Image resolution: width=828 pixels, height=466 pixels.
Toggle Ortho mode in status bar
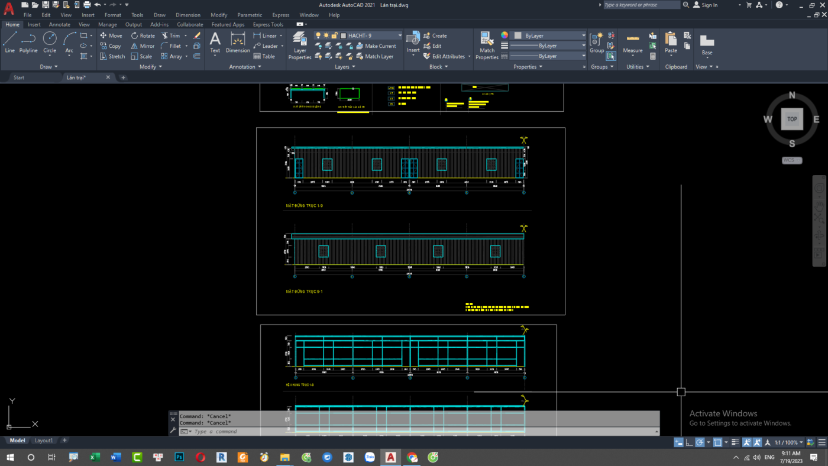689,442
